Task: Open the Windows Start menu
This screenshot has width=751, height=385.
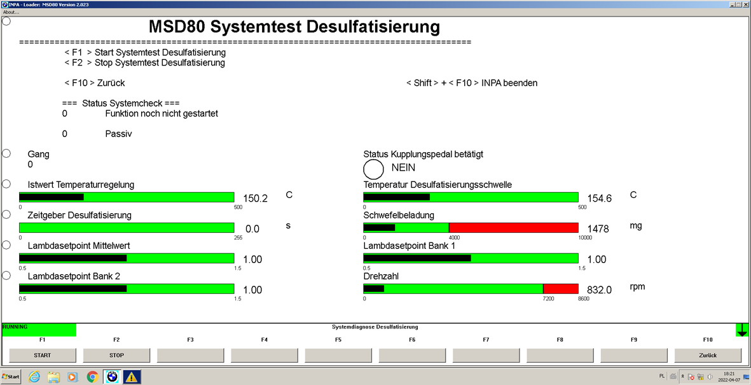Action: coord(11,377)
